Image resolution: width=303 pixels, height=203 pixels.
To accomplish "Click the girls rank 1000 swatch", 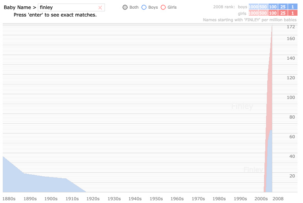I will [x=253, y=13].
